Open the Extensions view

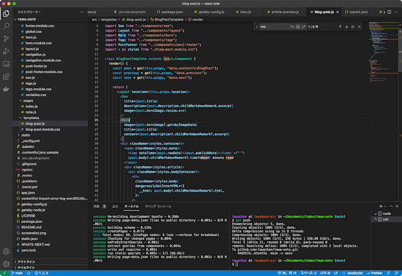coord(6,76)
